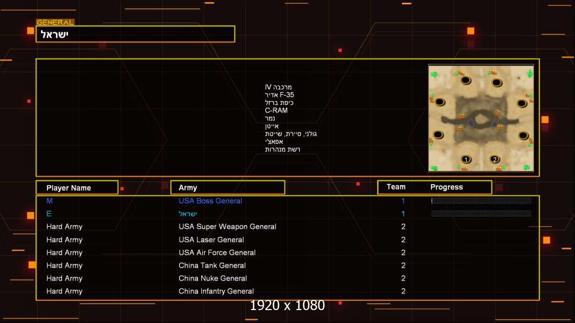Click the רשת מנהרות line

coord(282,149)
